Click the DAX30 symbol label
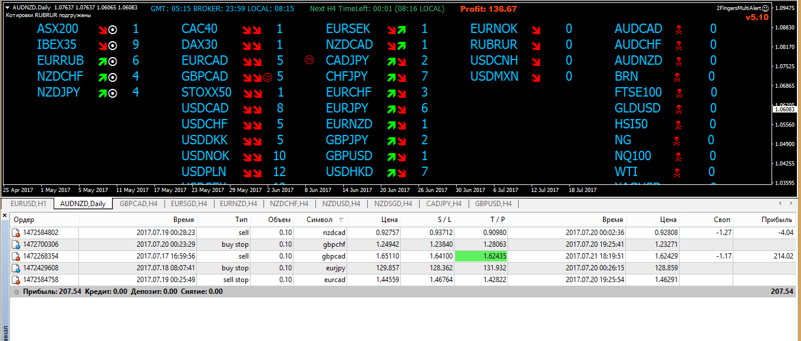 pos(199,45)
